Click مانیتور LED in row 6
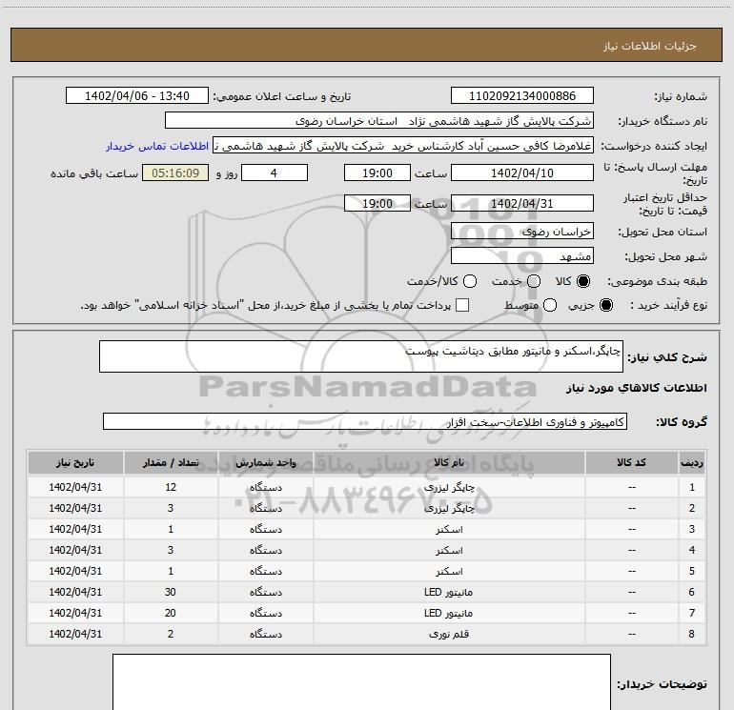Screen dimensions: 734x710 [x=448, y=592]
